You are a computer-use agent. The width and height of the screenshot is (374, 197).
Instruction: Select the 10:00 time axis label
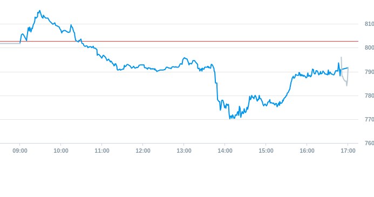tap(61, 151)
